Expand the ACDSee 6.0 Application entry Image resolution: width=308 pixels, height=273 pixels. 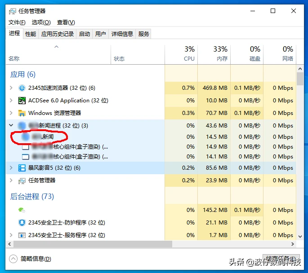(x=11, y=101)
